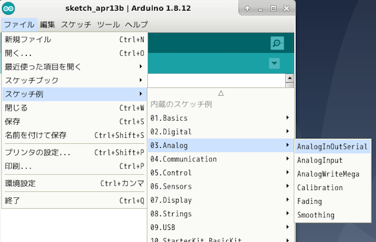
Task: Click the tab dropdown arrow button
Action: 274,63
